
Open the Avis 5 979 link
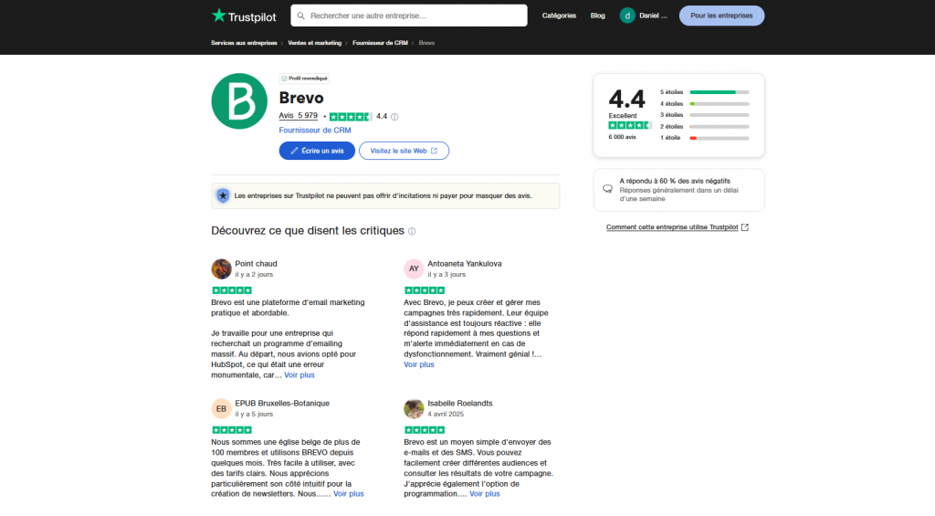click(299, 116)
